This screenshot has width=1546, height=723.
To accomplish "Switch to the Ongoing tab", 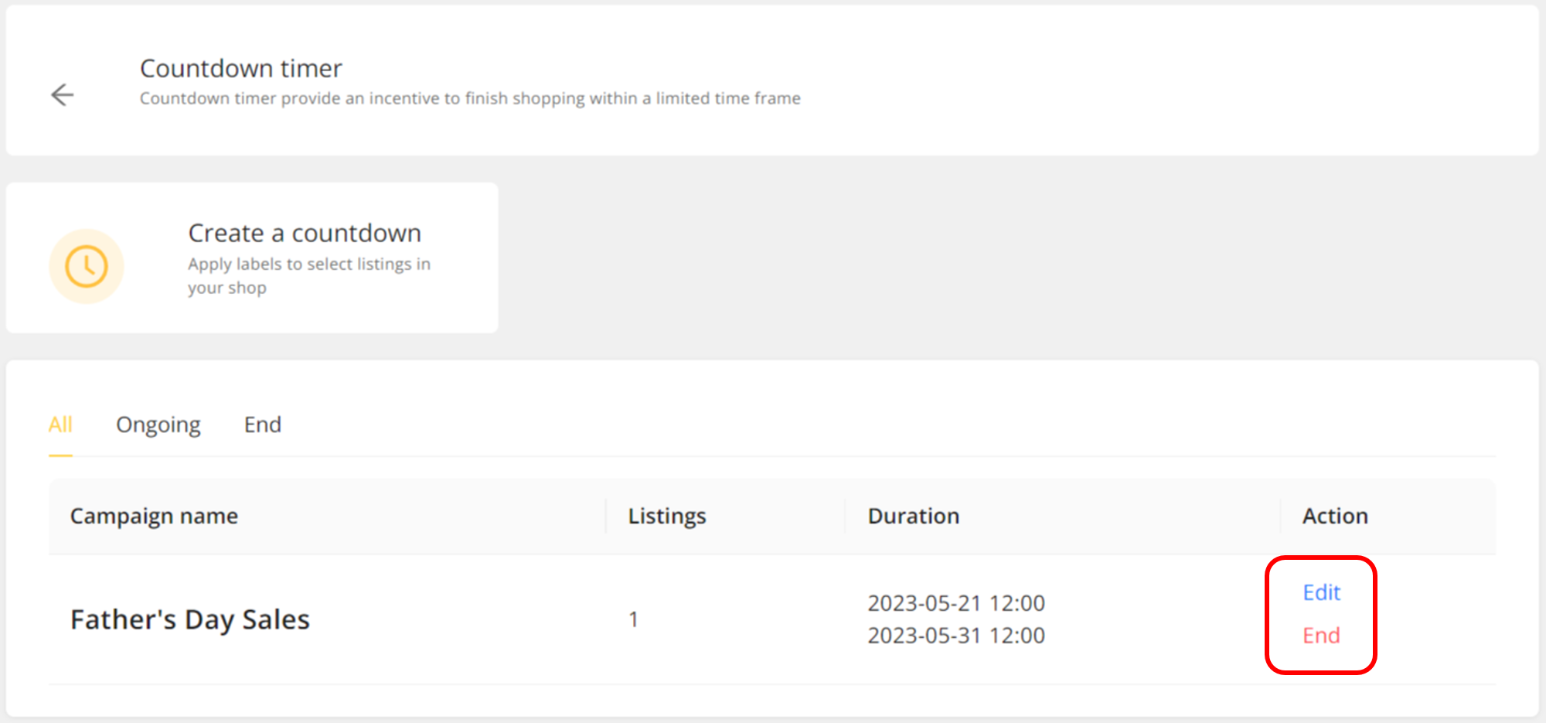I will tap(158, 425).
